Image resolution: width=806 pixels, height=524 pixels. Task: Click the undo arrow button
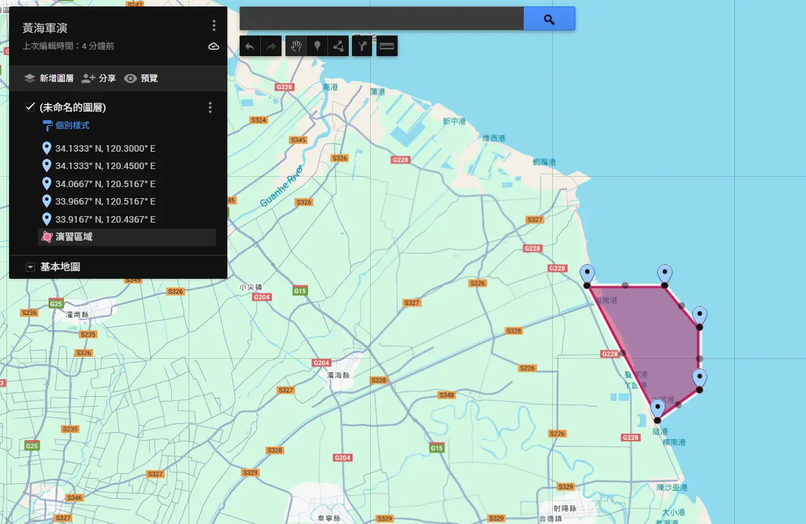[x=250, y=46]
